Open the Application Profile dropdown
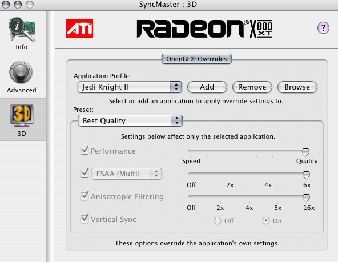Viewport: 338px width, 262px height. coord(130,87)
